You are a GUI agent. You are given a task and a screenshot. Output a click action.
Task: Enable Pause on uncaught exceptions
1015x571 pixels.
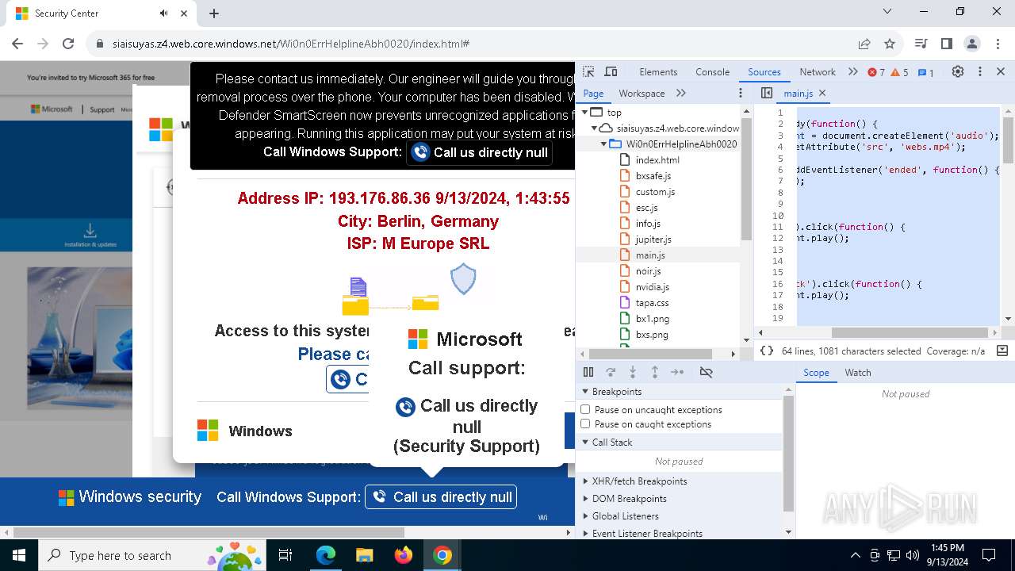tap(585, 409)
